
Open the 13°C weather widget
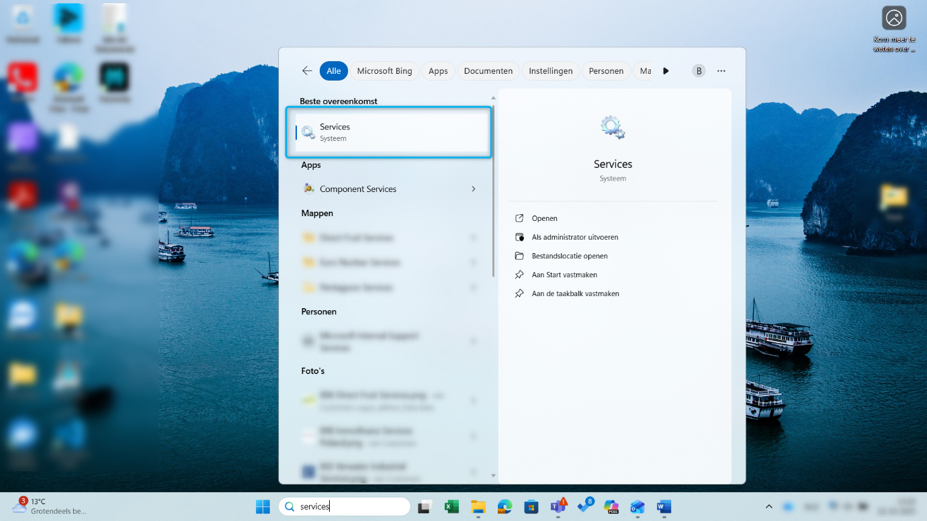coord(50,506)
